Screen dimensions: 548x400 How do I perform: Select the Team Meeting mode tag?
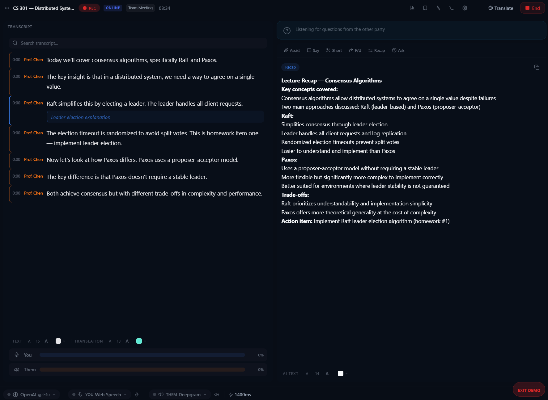140,8
